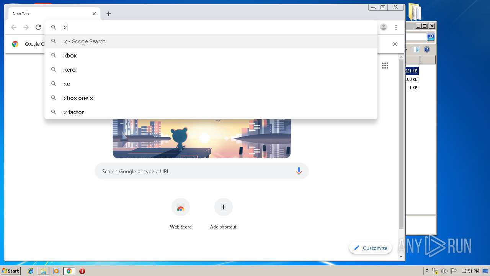Select the 521 KB file size entry

412,71
